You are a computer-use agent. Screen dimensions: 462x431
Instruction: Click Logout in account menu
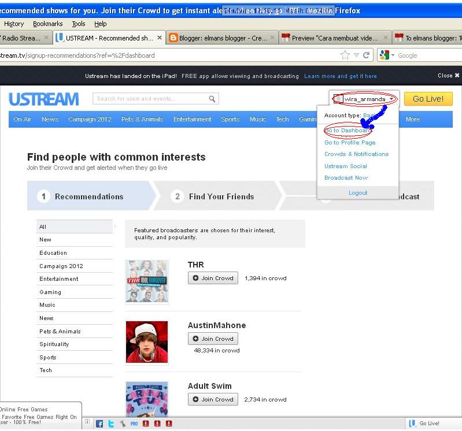[358, 192]
